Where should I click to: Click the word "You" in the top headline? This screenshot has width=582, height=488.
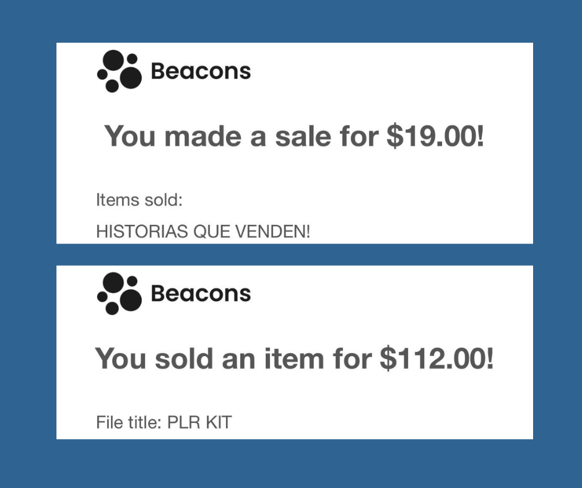(130, 136)
